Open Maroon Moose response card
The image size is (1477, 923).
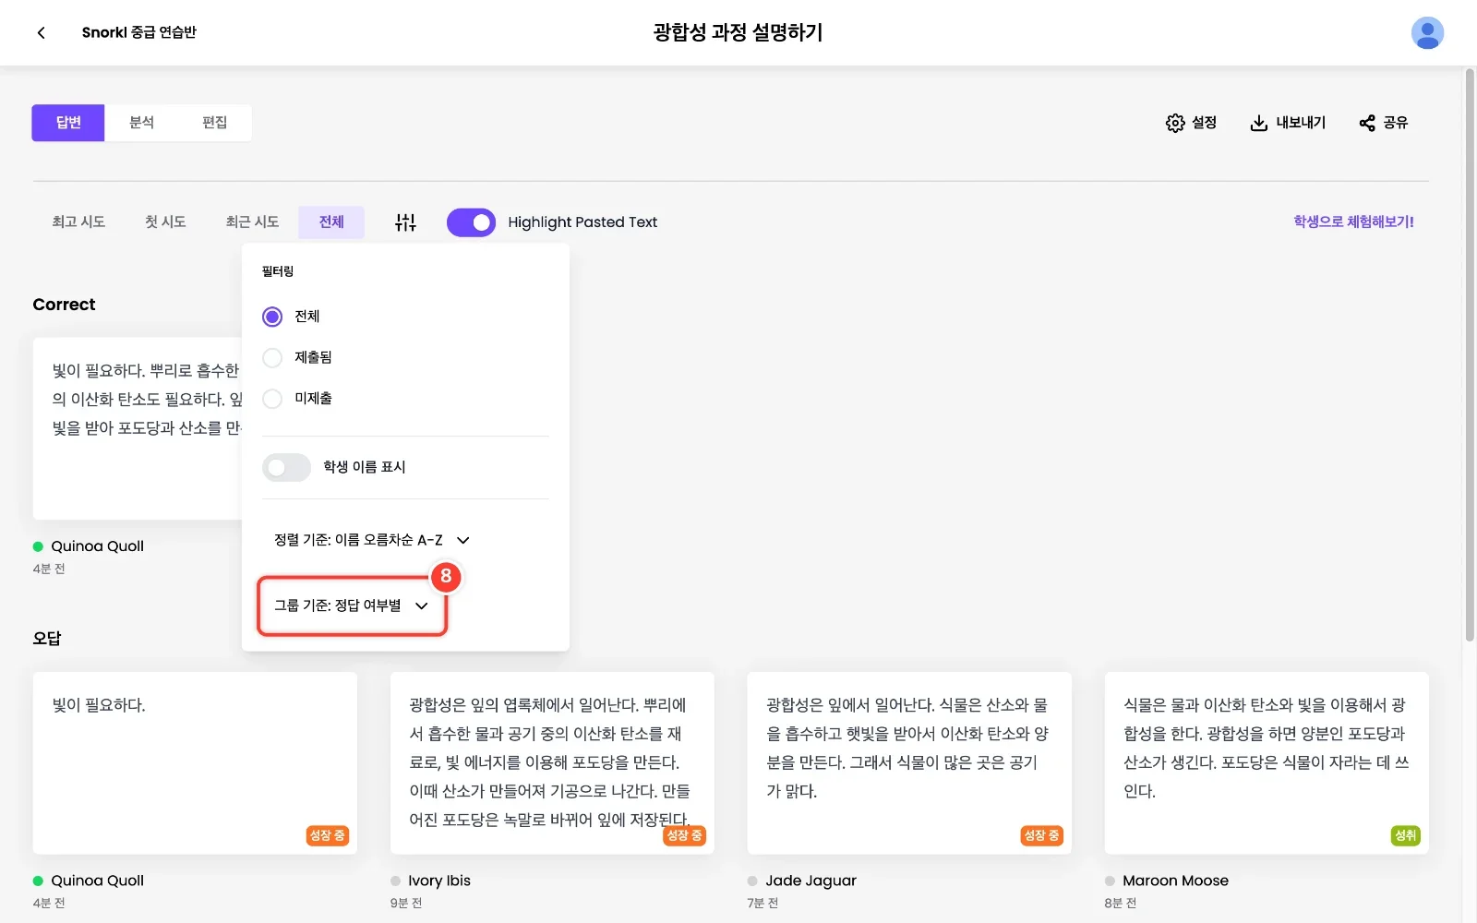coord(1267,762)
